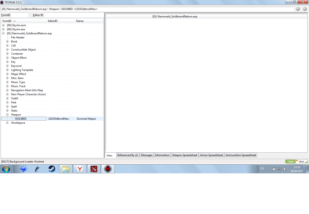Focus the FormID search field

pos(20,15)
